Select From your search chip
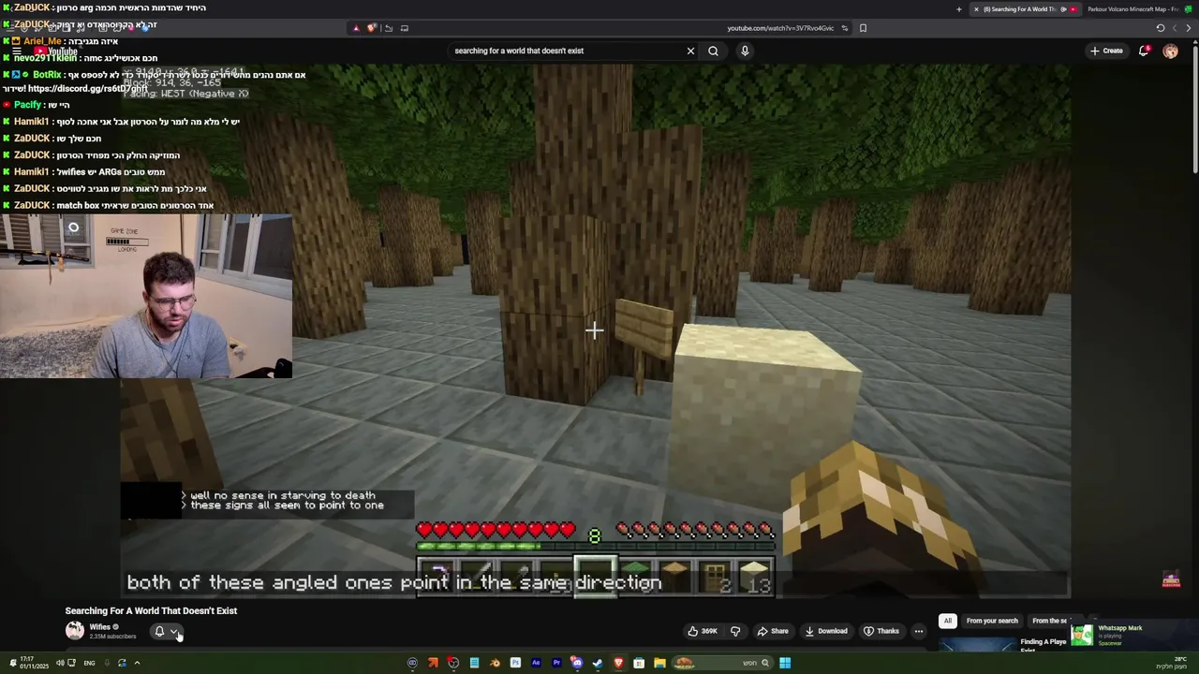1199x674 pixels. coord(992,621)
